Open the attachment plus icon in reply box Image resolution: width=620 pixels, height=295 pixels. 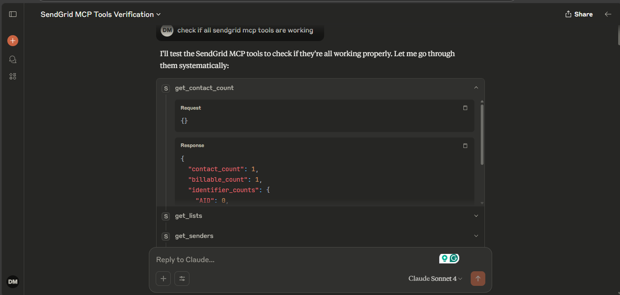pos(163,278)
